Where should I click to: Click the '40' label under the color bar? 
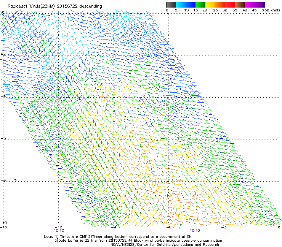(x=245, y=10)
